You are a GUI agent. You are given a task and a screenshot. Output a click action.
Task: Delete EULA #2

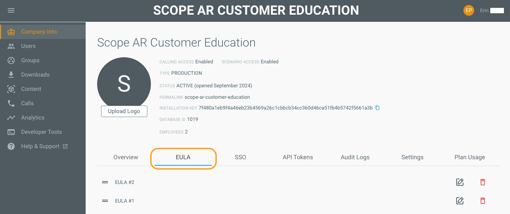482,182
